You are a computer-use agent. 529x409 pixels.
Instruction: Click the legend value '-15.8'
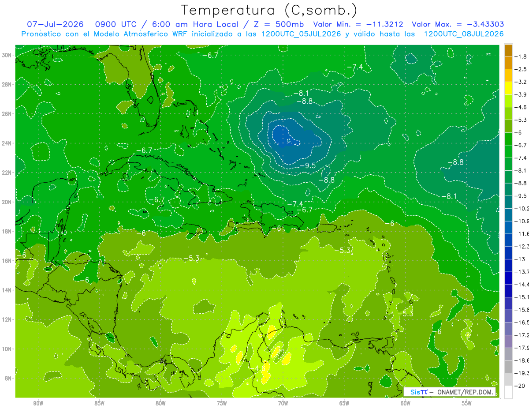point(522,310)
